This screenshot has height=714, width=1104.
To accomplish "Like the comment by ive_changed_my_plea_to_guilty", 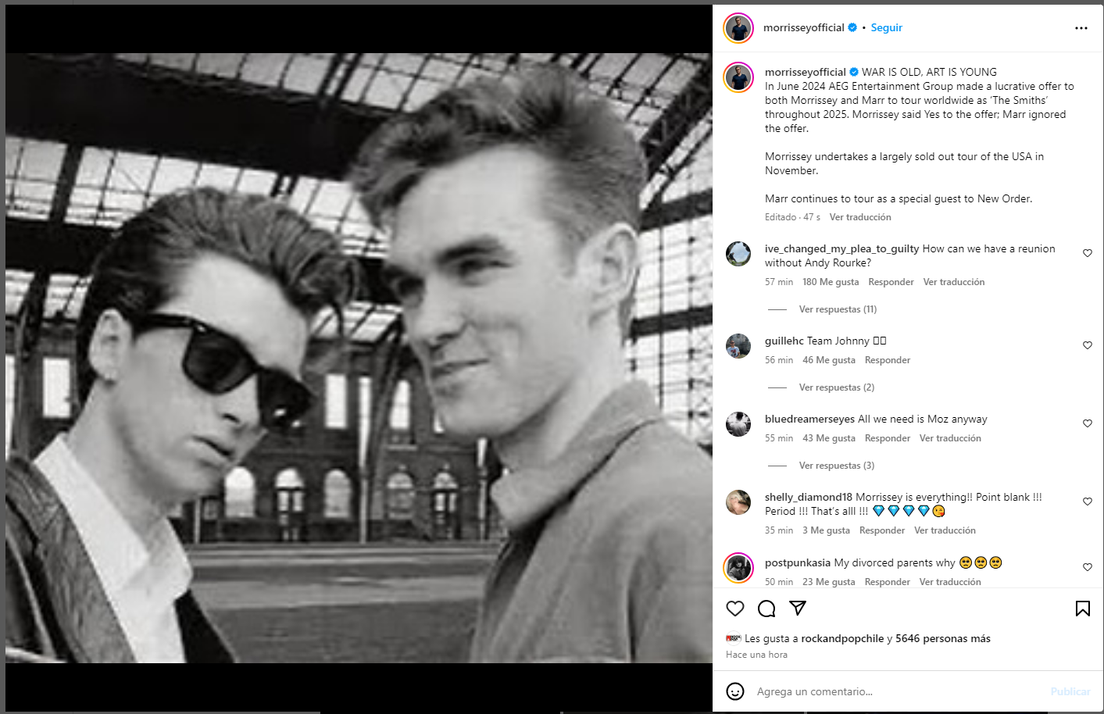I will tap(1088, 253).
